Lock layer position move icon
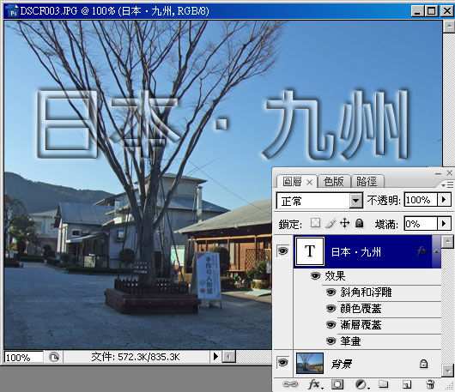Image resolution: width=455 pixels, height=392 pixels. [344, 223]
